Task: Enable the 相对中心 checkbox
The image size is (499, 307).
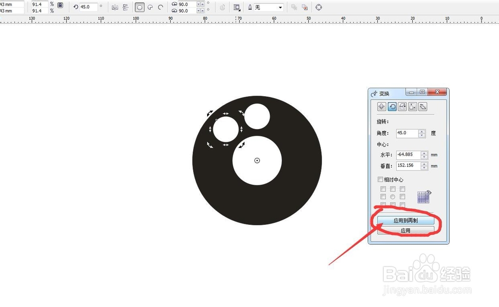Action: (380, 179)
